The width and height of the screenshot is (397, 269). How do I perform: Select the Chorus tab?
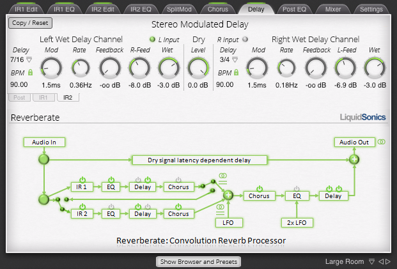218,9
